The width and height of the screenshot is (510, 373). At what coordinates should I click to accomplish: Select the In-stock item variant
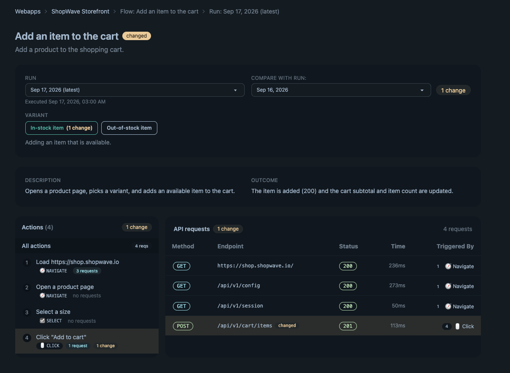pyautogui.click(x=62, y=128)
